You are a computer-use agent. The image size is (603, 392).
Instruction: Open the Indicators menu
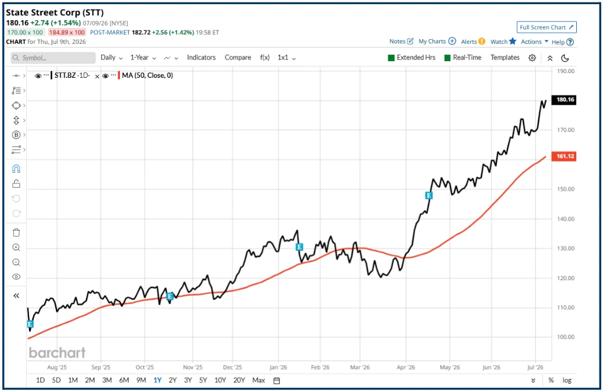tap(201, 58)
